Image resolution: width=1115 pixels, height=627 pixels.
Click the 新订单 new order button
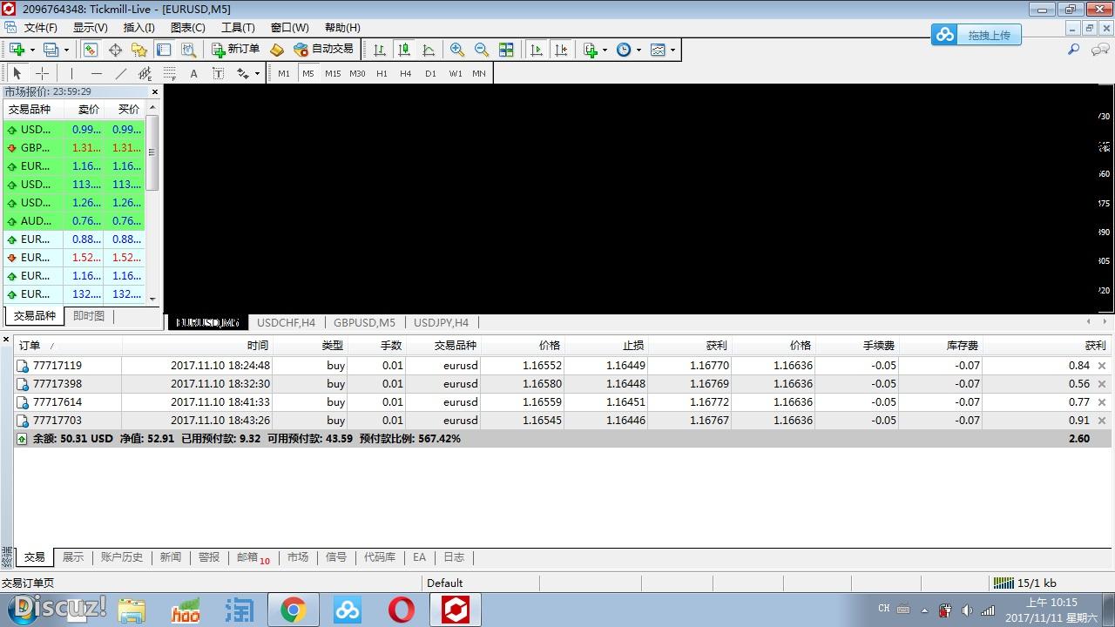(x=236, y=50)
